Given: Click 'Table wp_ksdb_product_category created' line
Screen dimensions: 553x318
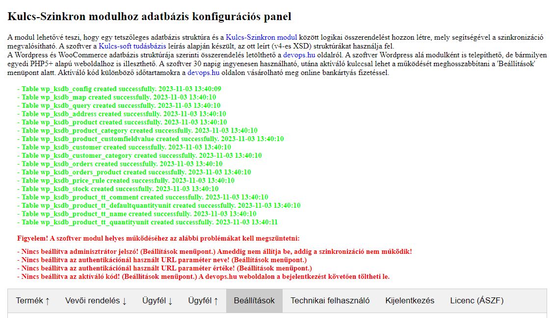Looking at the screenshot, I should (x=137, y=131).
